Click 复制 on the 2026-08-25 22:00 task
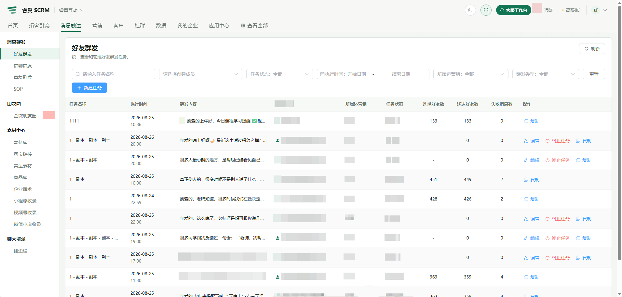This screenshot has height=297, width=622. [584, 219]
